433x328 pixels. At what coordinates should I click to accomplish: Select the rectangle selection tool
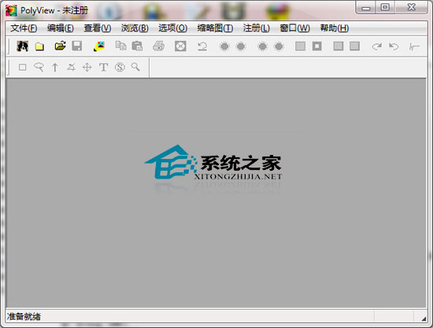pos(22,67)
